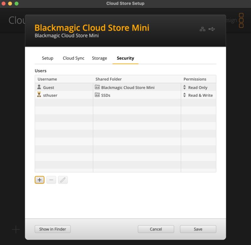The height and width of the screenshot is (245, 251).
Task: Save the security settings
Action: click(198, 229)
